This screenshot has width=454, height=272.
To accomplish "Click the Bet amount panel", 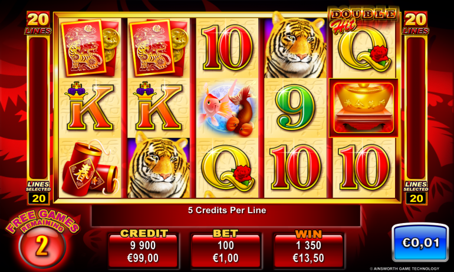I will [x=226, y=248].
